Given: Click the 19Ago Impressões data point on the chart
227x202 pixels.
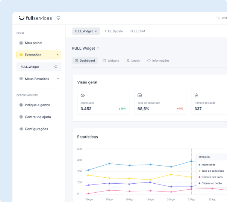Looking at the screenshot, I should click(x=151, y=165).
